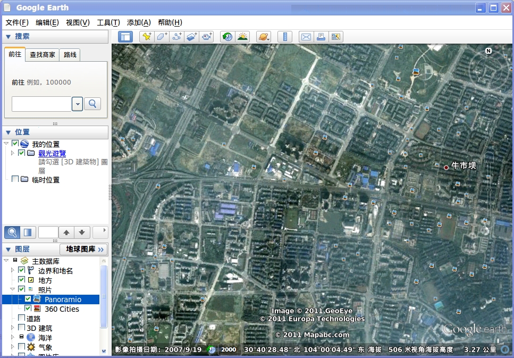Send email using the envelope icon
Image resolution: width=514 pixels, height=358 pixels.
pyautogui.click(x=306, y=37)
